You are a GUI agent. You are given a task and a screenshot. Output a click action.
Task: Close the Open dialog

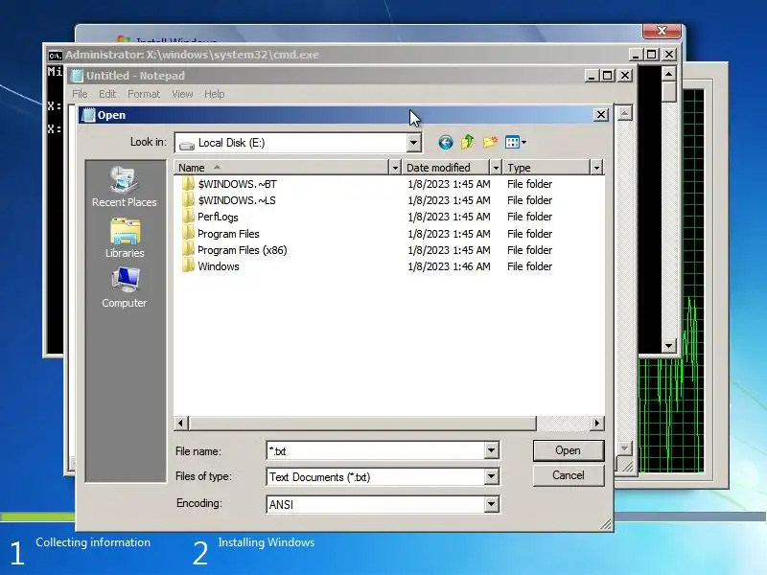pos(601,115)
